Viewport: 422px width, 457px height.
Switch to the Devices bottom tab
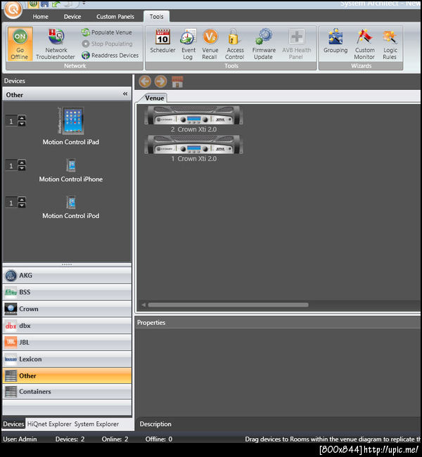[13, 424]
